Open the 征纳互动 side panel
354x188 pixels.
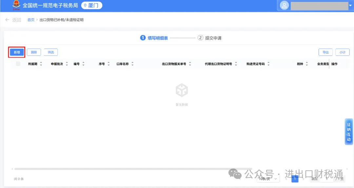pyautogui.click(x=349, y=132)
